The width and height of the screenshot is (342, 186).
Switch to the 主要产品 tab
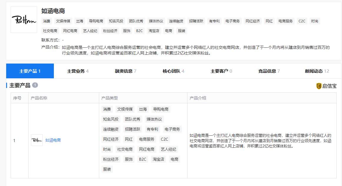30,71
